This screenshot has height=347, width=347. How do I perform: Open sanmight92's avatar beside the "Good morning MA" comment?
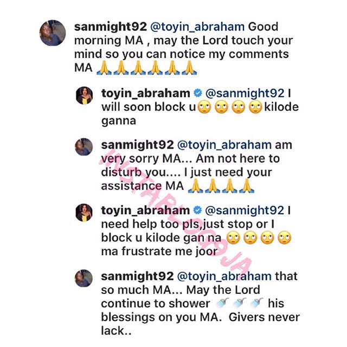pos(53,35)
